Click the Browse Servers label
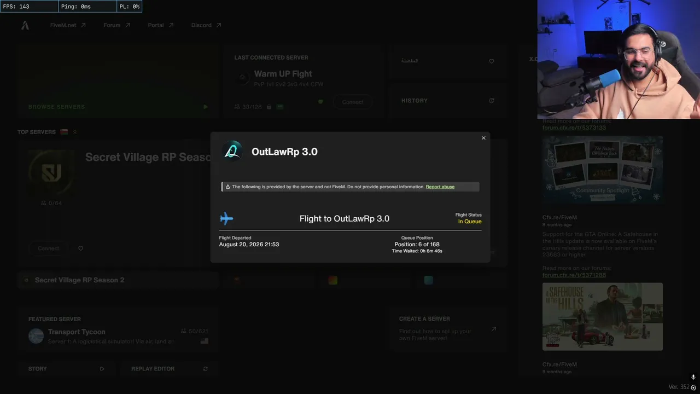The image size is (700, 394). point(56,107)
